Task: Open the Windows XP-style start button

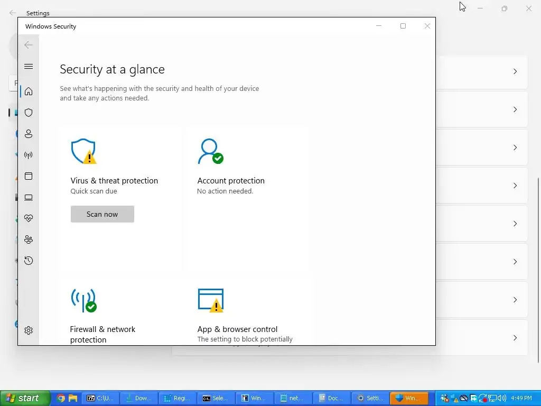Action: point(25,398)
